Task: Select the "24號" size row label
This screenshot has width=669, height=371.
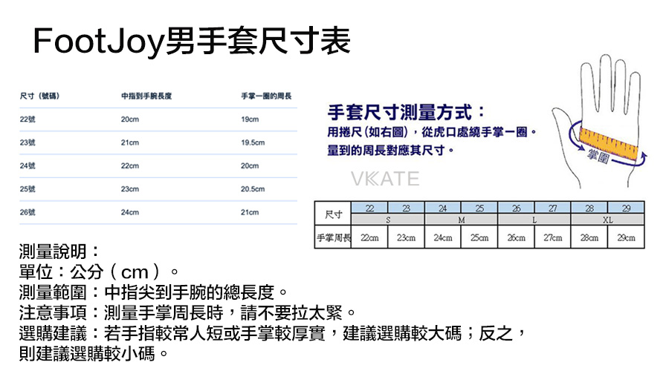Action: 28,165
